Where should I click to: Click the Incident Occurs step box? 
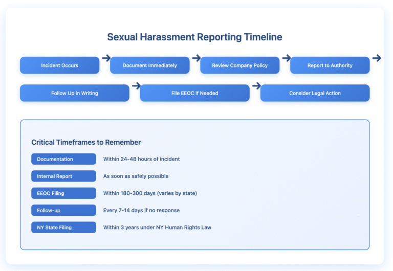click(x=60, y=65)
